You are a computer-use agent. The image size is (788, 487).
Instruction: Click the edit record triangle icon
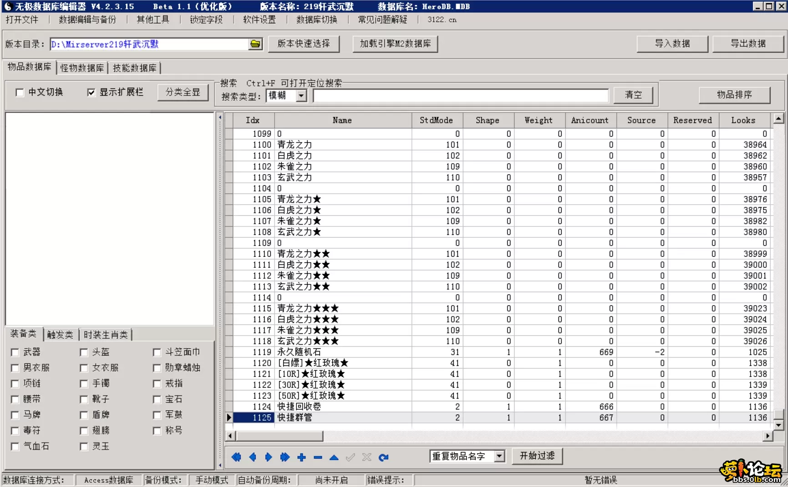[334, 457]
